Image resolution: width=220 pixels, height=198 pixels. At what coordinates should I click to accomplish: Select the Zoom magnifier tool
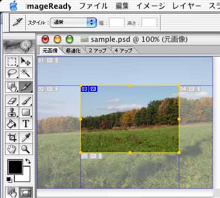(26, 149)
